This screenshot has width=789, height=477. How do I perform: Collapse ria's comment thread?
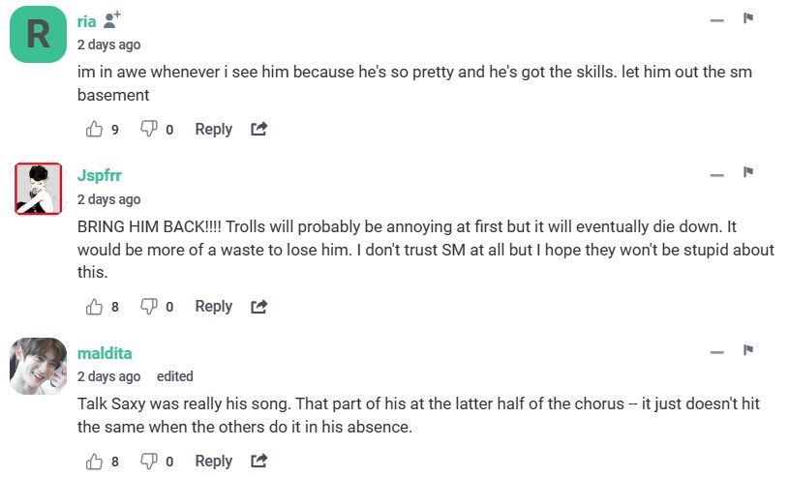click(x=716, y=20)
